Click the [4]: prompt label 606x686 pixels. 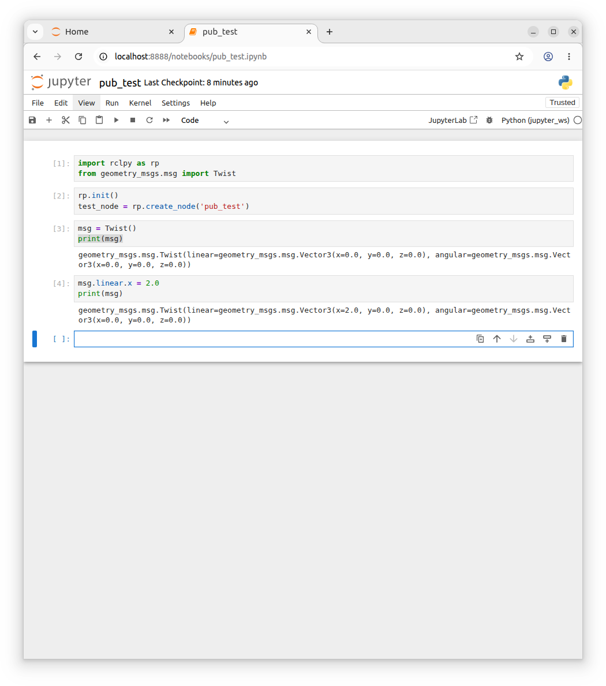pos(61,283)
